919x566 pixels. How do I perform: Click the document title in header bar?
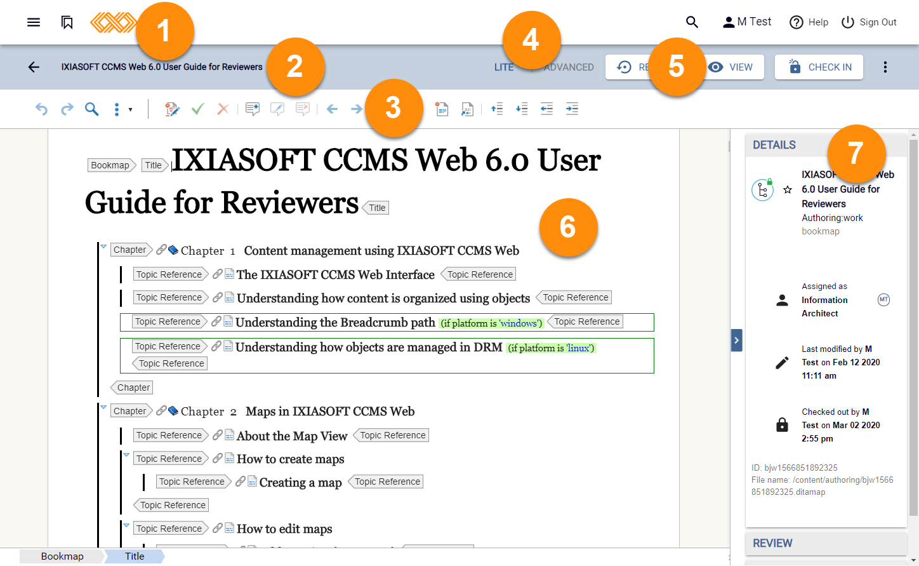pos(162,67)
